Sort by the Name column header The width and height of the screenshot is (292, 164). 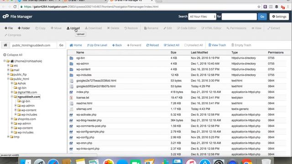(x=80, y=52)
